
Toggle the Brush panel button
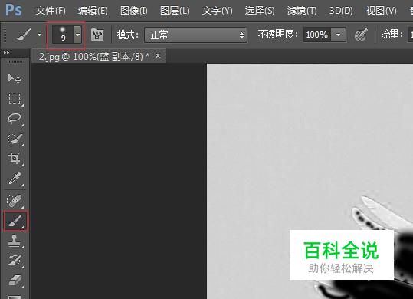[x=97, y=34]
